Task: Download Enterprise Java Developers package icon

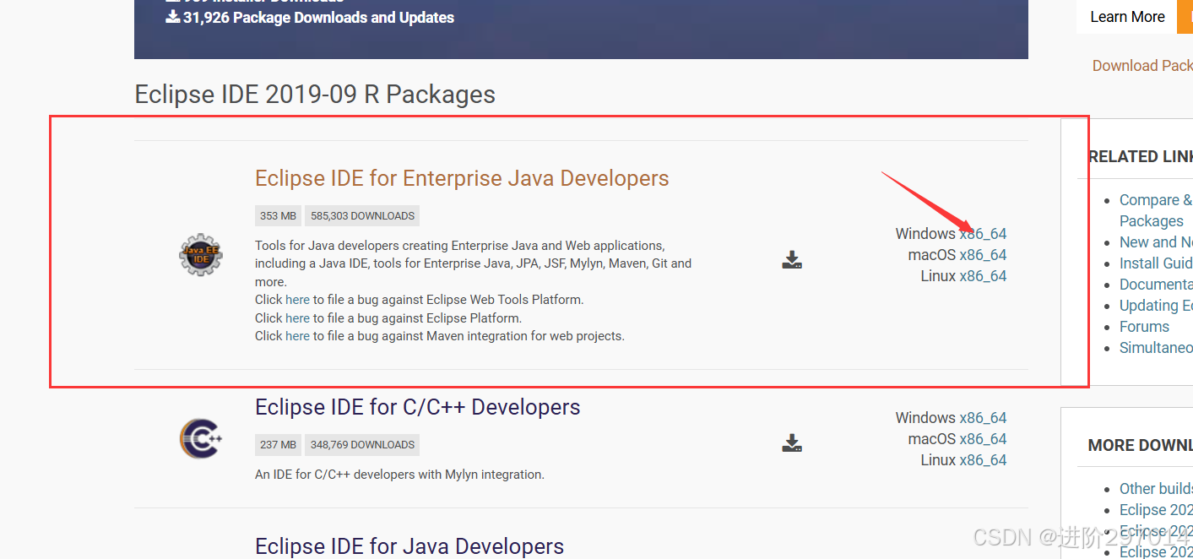Action: pyautogui.click(x=792, y=260)
